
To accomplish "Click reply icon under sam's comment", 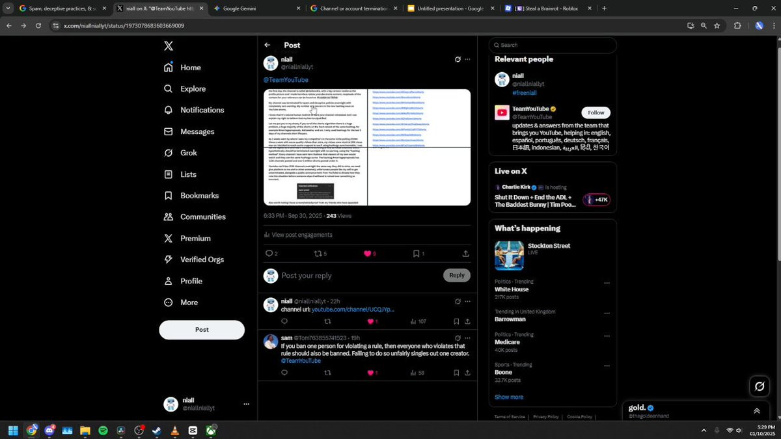I will point(284,373).
